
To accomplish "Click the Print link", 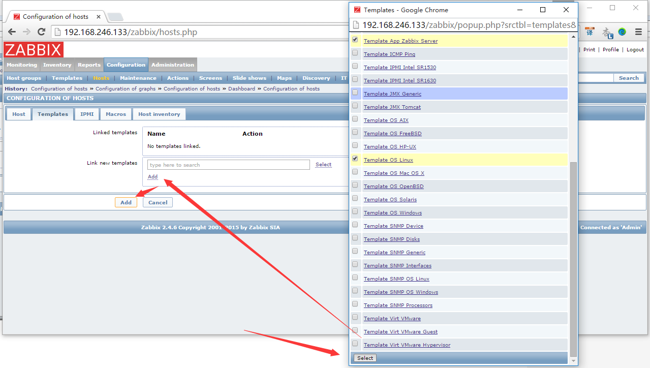I will click(590, 50).
